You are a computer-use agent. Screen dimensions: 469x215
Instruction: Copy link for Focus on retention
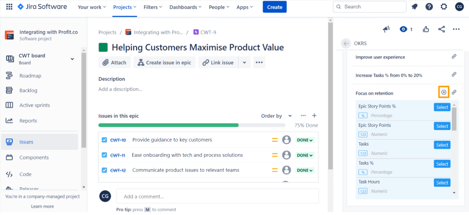454,93
